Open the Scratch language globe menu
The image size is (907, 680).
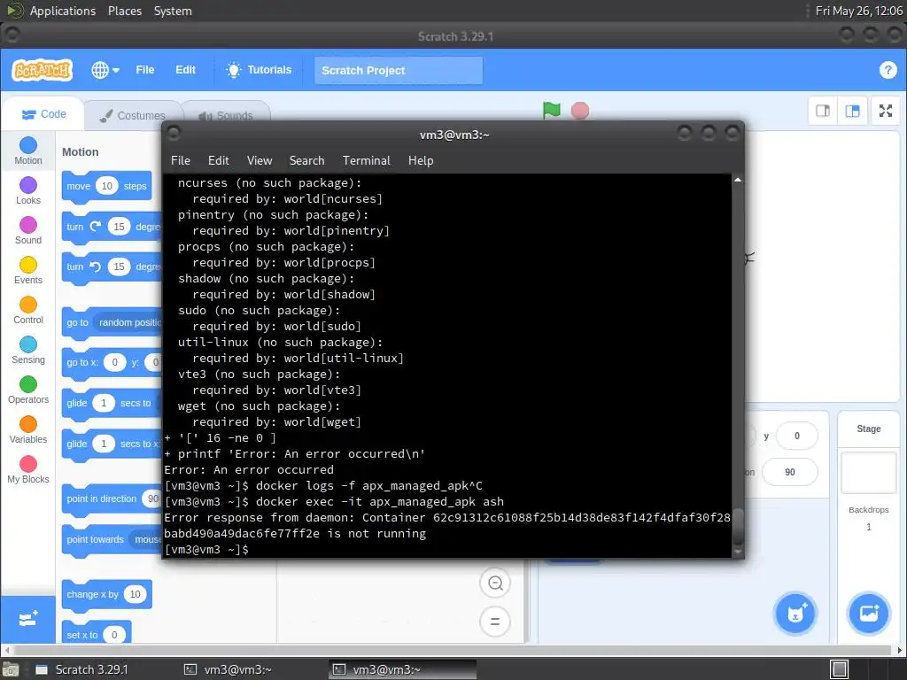(x=105, y=70)
